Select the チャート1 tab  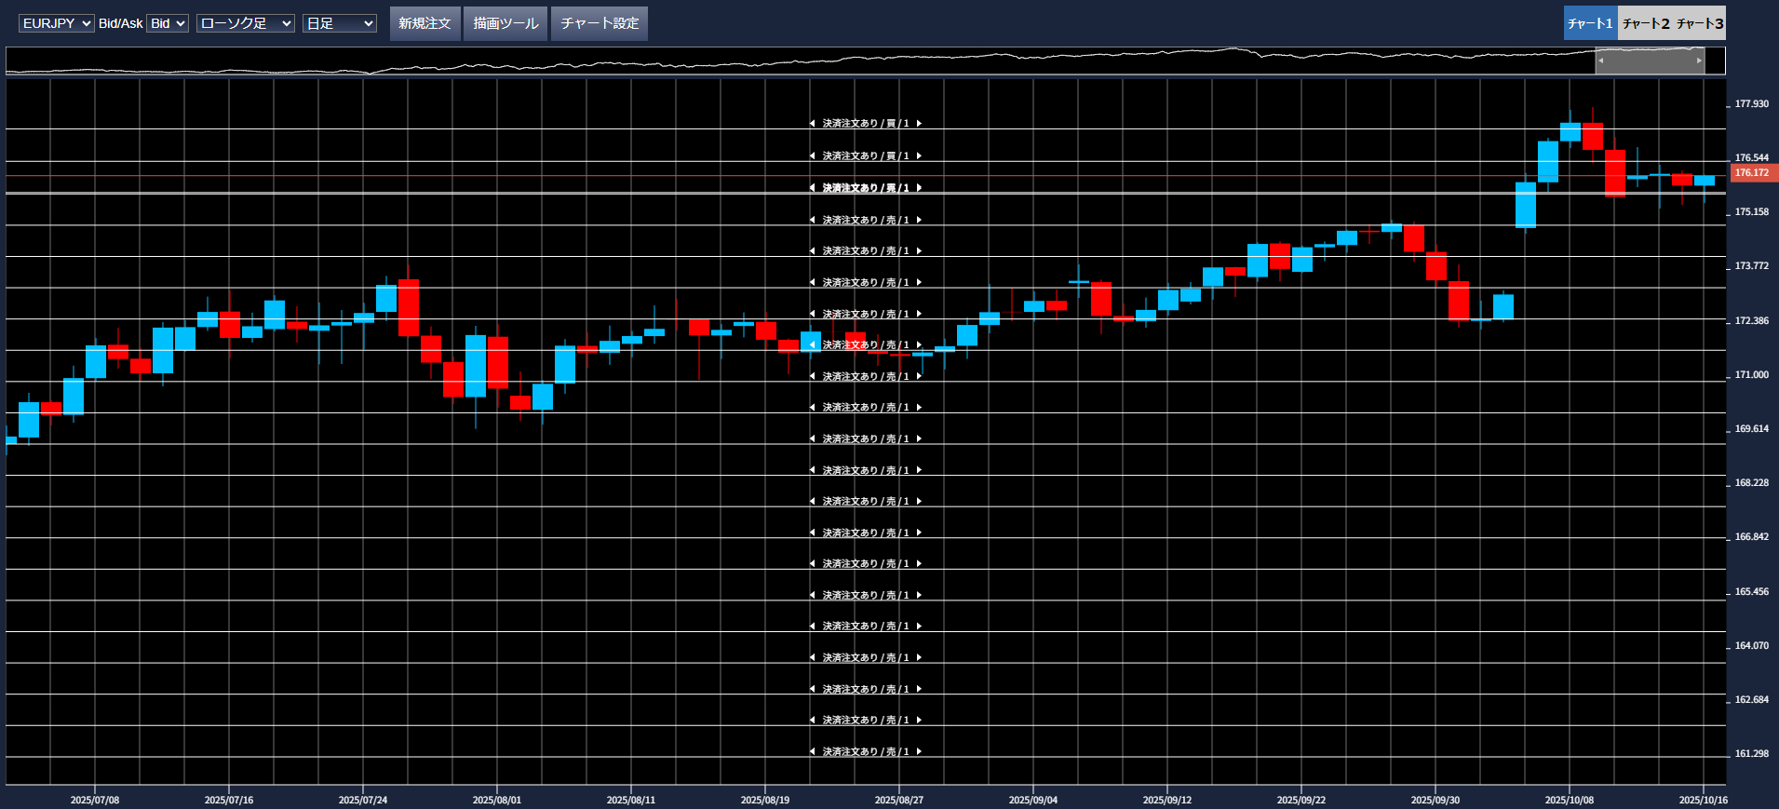pos(1590,23)
